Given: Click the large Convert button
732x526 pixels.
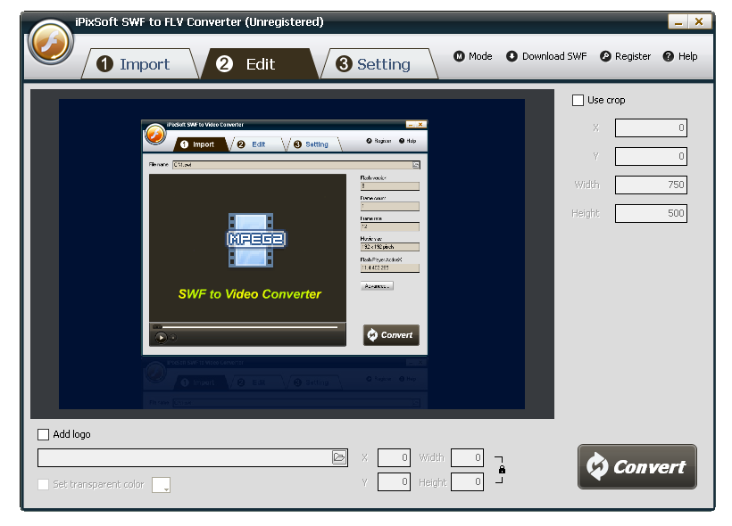Looking at the screenshot, I should pyautogui.click(x=637, y=467).
